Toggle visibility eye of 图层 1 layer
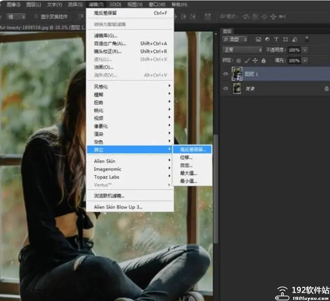The height and width of the screenshot is (301, 330). click(226, 73)
